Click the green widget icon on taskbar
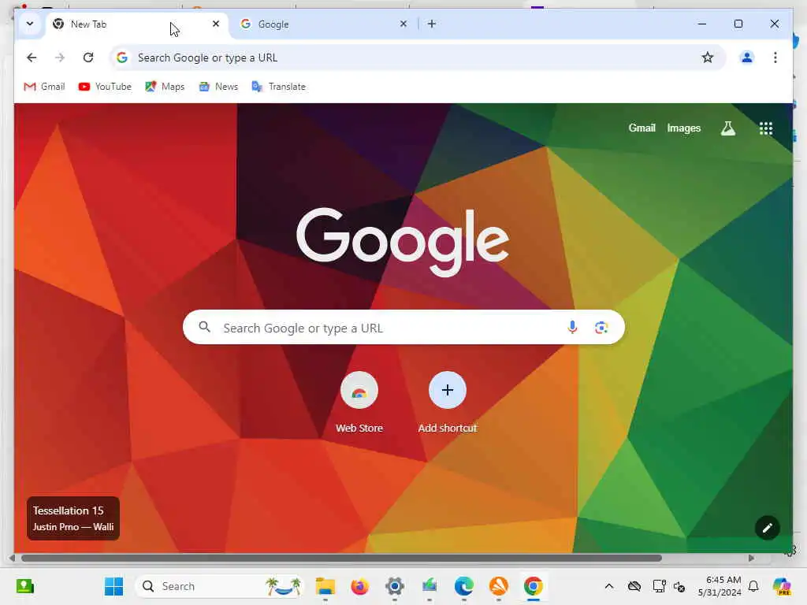The width and height of the screenshot is (807, 605). 24,586
